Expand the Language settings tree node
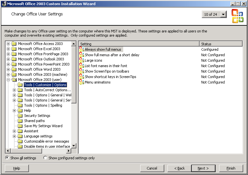The width and height of the screenshot is (248, 175). click(14, 136)
